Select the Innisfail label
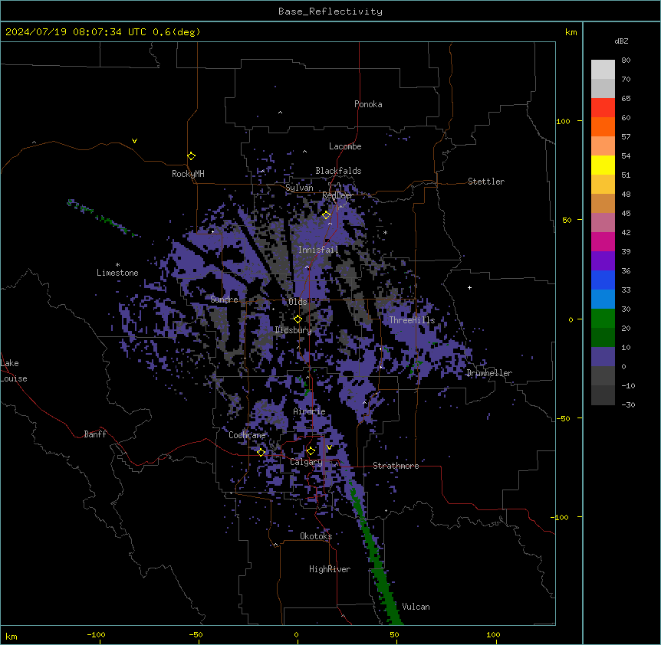Image resolution: width=661 pixels, height=645 pixels. (x=318, y=250)
